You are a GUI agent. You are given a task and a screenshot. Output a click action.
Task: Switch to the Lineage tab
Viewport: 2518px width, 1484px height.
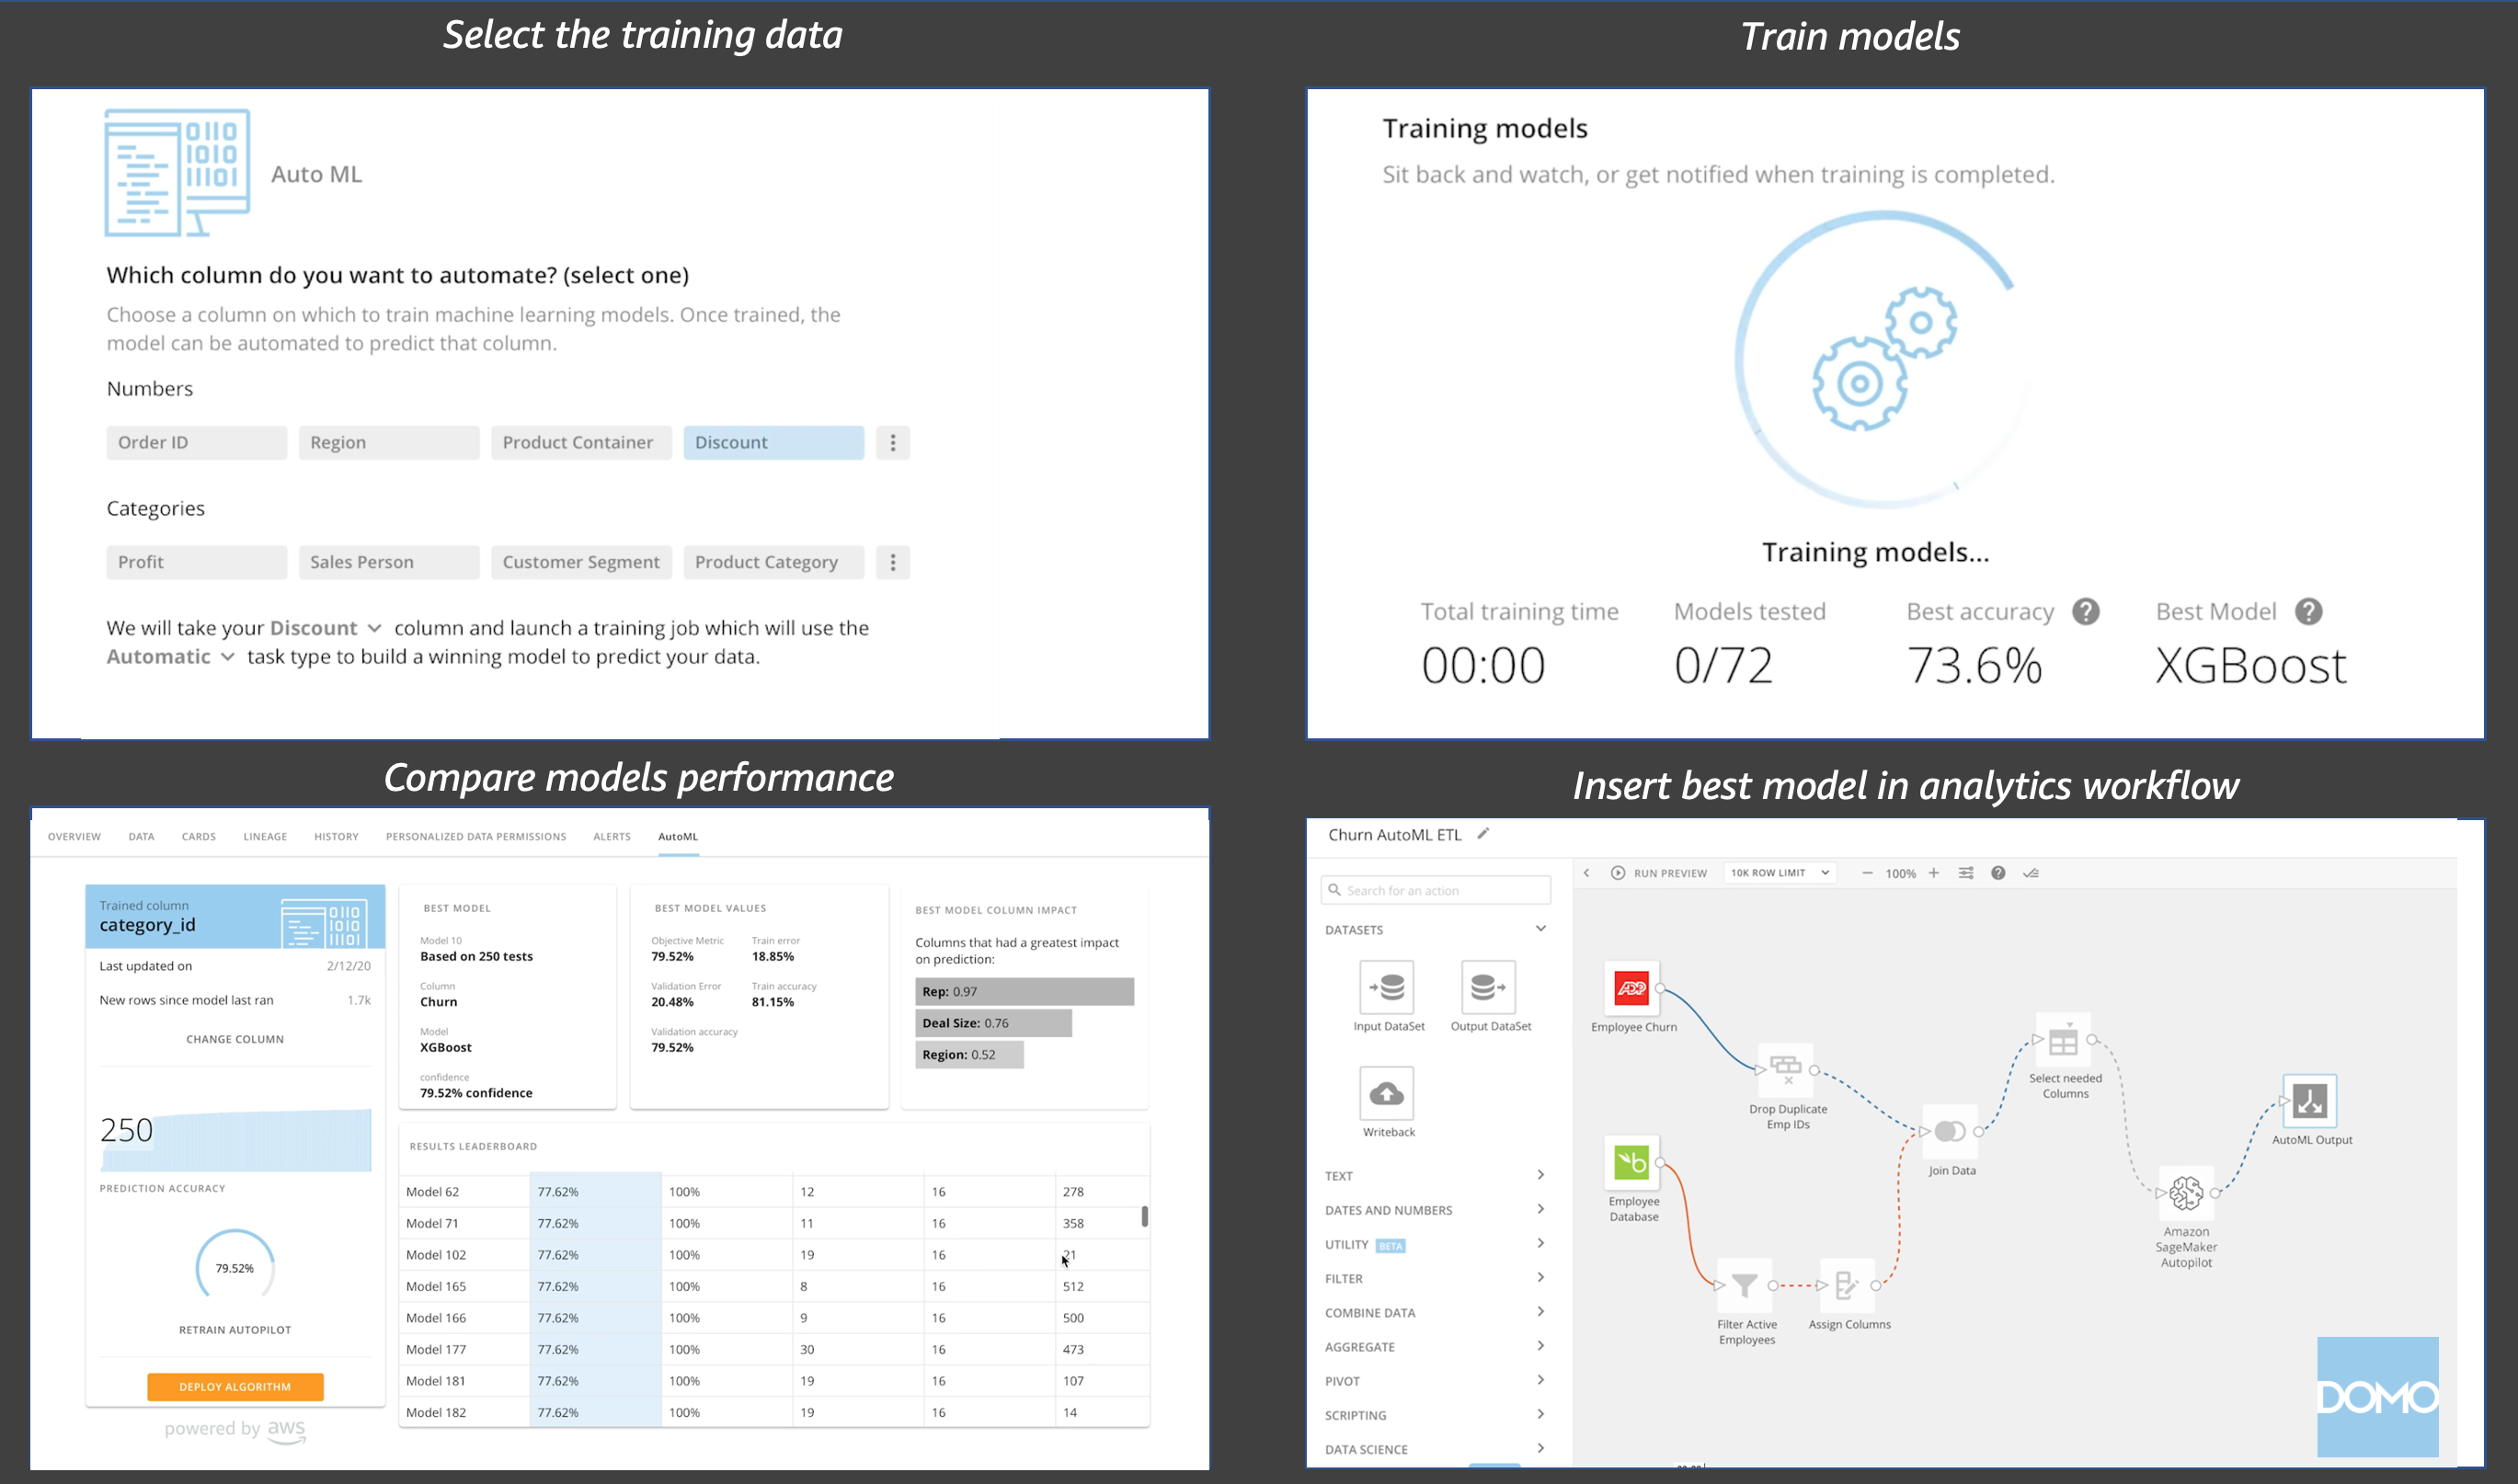pyautogui.click(x=265, y=837)
